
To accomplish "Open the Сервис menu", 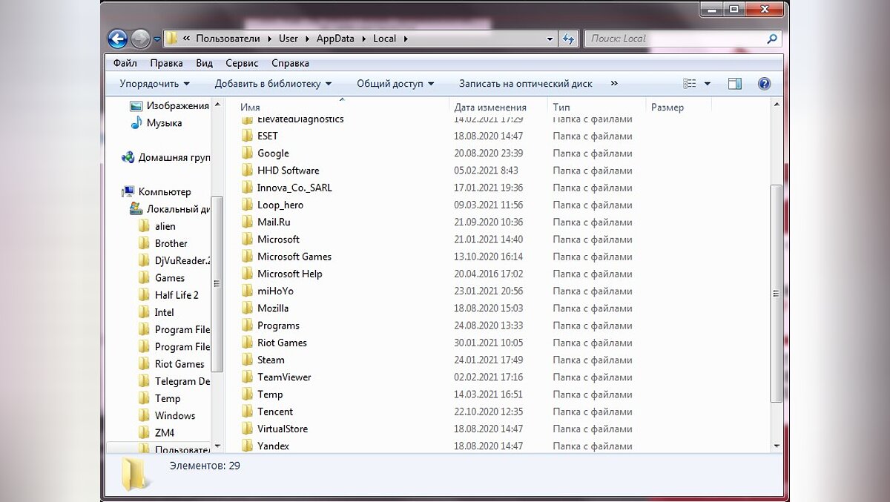I will (x=242, y=63).
